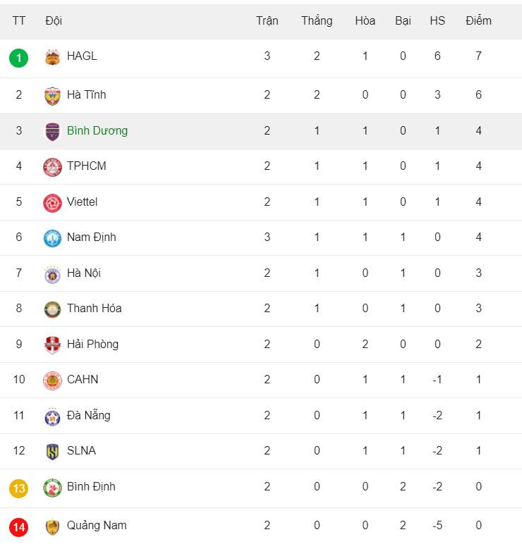Click the HAGL team logo
This screenshot has width=522, height=544.
52,57
